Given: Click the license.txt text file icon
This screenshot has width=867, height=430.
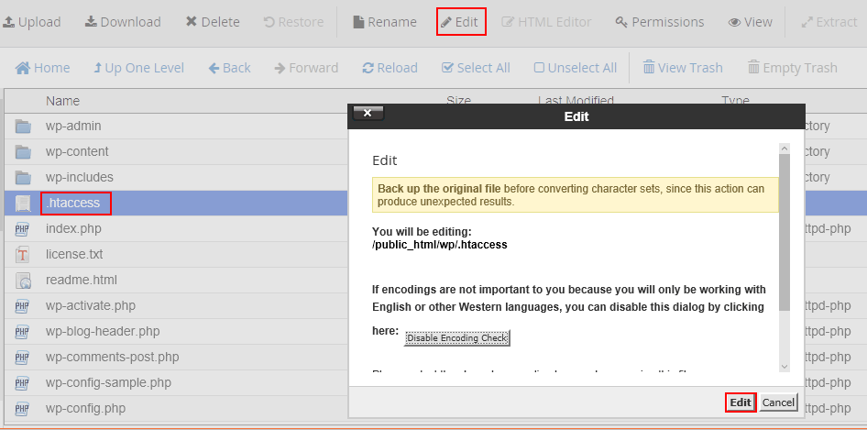Looking at the screenshot, I should [x=23, y=255].
